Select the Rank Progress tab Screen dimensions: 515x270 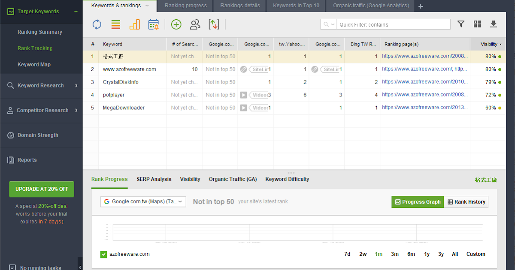(109, 179)
